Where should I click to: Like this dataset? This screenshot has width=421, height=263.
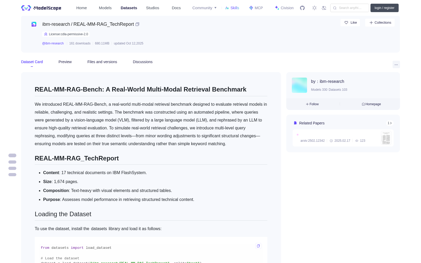(350, 23)
